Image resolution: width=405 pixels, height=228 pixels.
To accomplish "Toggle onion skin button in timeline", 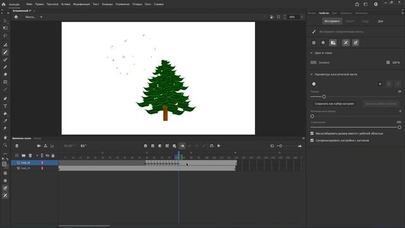I will click(182, 146).
